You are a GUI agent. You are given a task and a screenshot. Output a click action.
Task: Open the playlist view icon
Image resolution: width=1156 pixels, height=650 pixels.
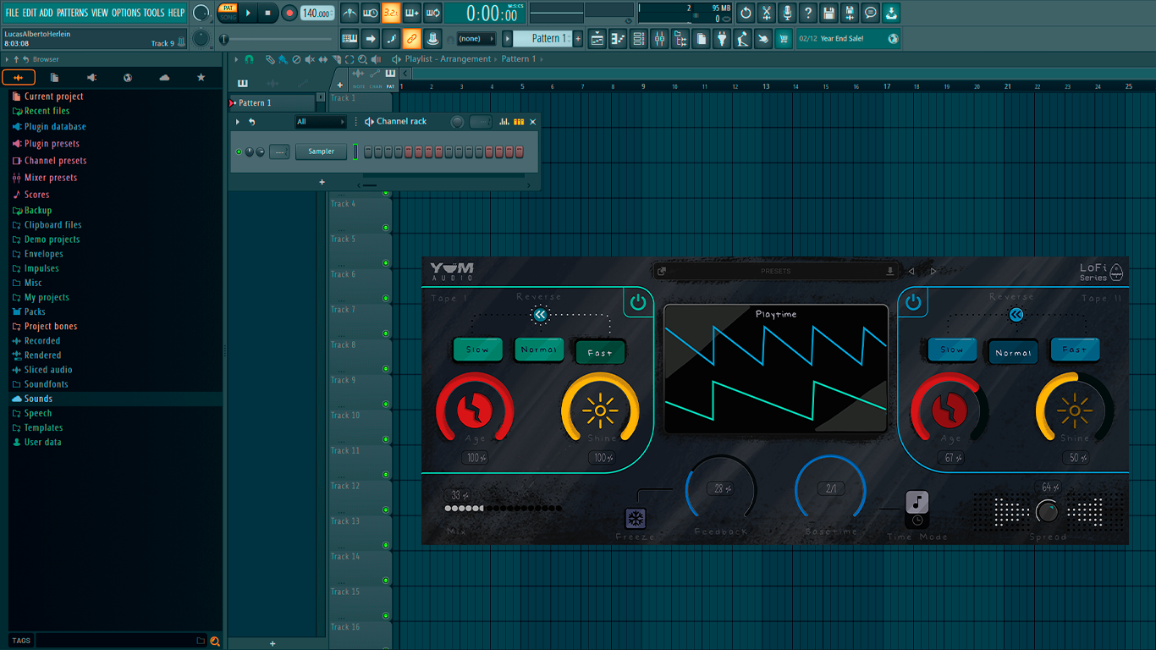(597, 38)
